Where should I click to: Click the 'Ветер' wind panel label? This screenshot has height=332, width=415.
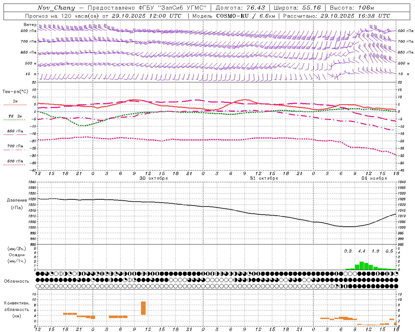pos(30,25)
